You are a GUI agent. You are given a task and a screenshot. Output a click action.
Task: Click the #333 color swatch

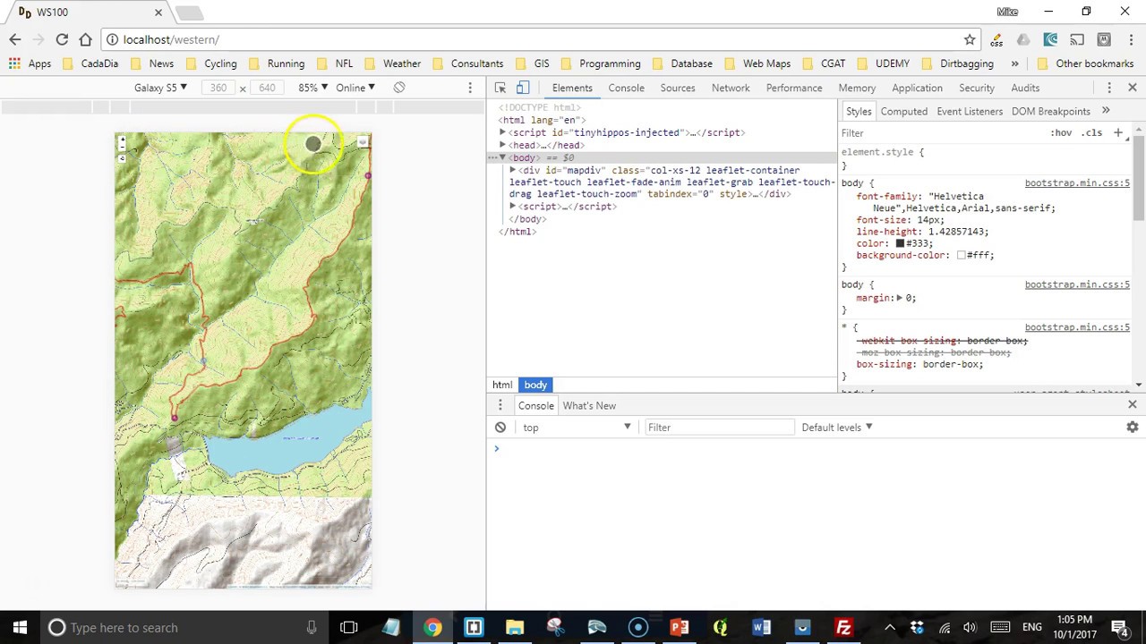900,243
